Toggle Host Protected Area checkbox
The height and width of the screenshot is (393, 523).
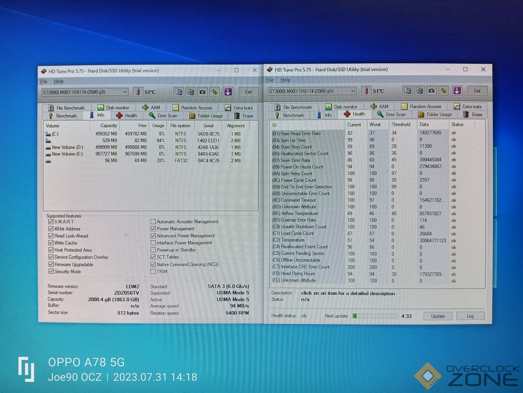(x=51, y=250)
